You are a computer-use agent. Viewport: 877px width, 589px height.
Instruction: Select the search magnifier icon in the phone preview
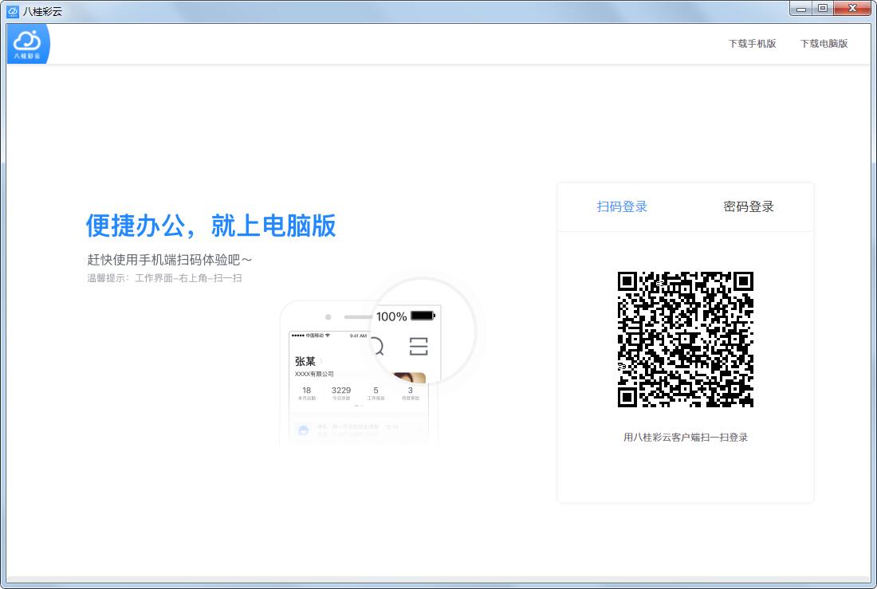coord(378,346)
